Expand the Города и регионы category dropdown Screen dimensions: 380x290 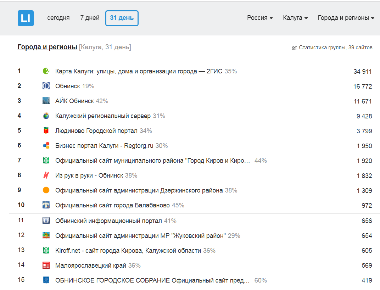click(346, 18)
